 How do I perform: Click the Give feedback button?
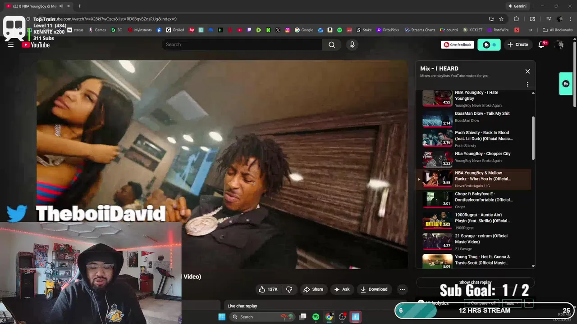[458, 45]
